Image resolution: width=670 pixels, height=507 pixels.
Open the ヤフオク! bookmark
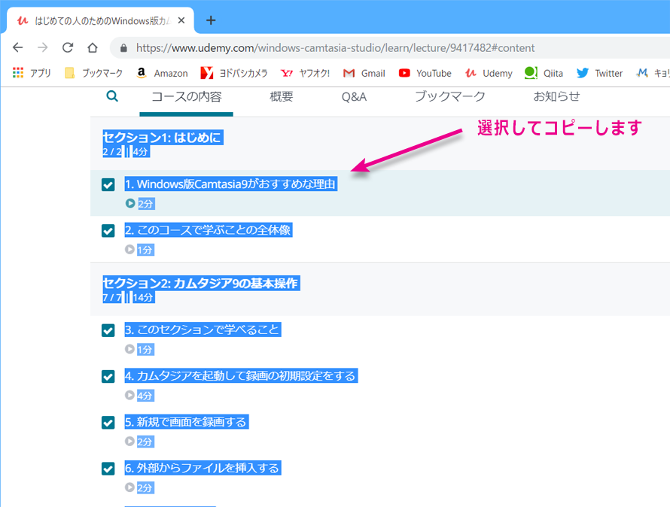(x=305, y=73)
